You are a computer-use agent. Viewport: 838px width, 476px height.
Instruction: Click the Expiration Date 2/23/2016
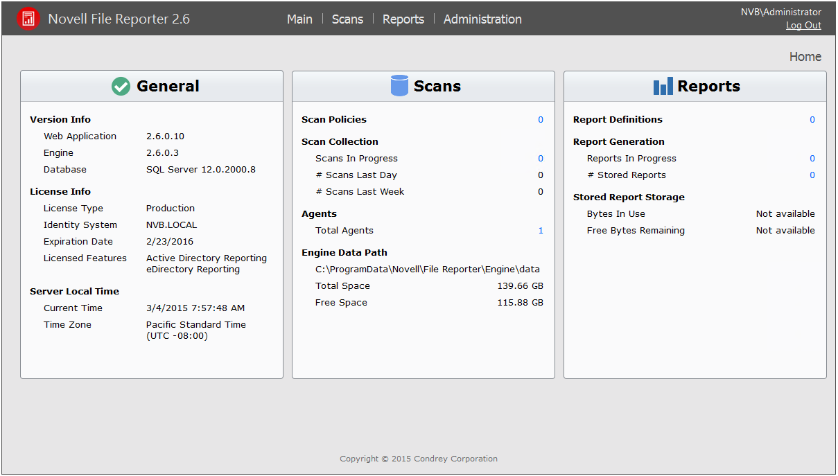tap(170, 242)
